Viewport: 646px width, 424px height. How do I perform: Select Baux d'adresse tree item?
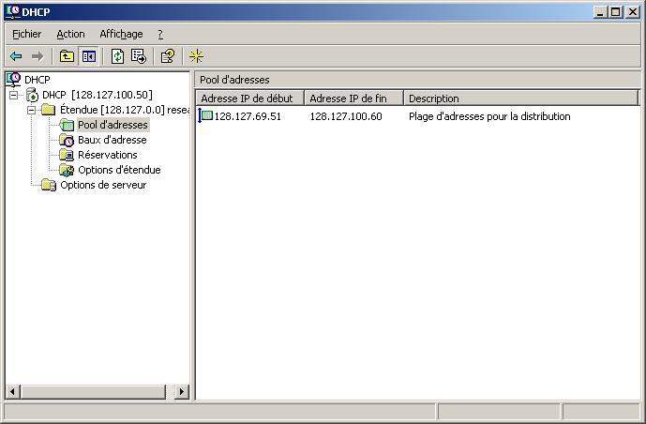click(113, 140)
